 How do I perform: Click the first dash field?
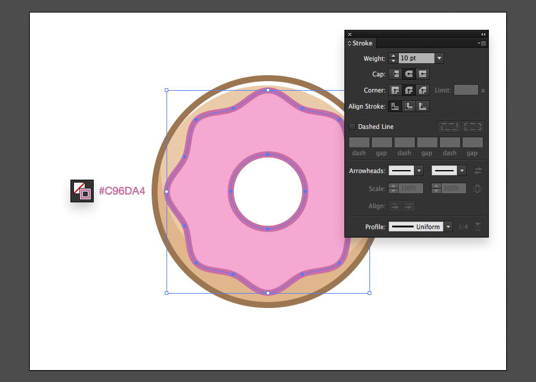(359, 142)
